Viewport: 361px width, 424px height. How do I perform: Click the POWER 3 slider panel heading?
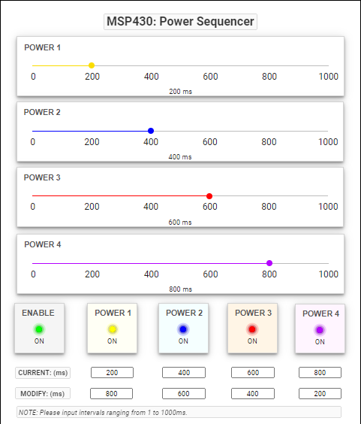click(x=42, y=177)
